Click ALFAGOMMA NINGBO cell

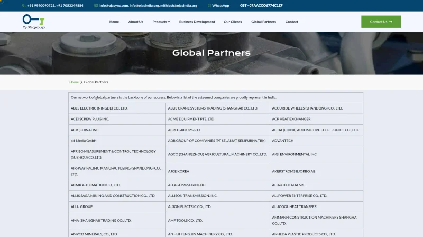tap(218, 185)
